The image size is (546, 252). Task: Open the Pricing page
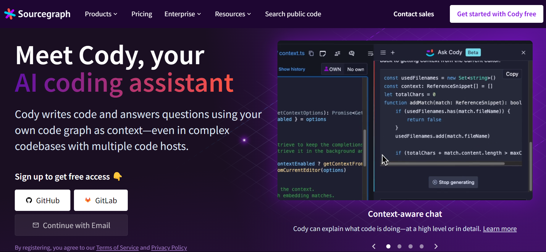coord(142,14)
